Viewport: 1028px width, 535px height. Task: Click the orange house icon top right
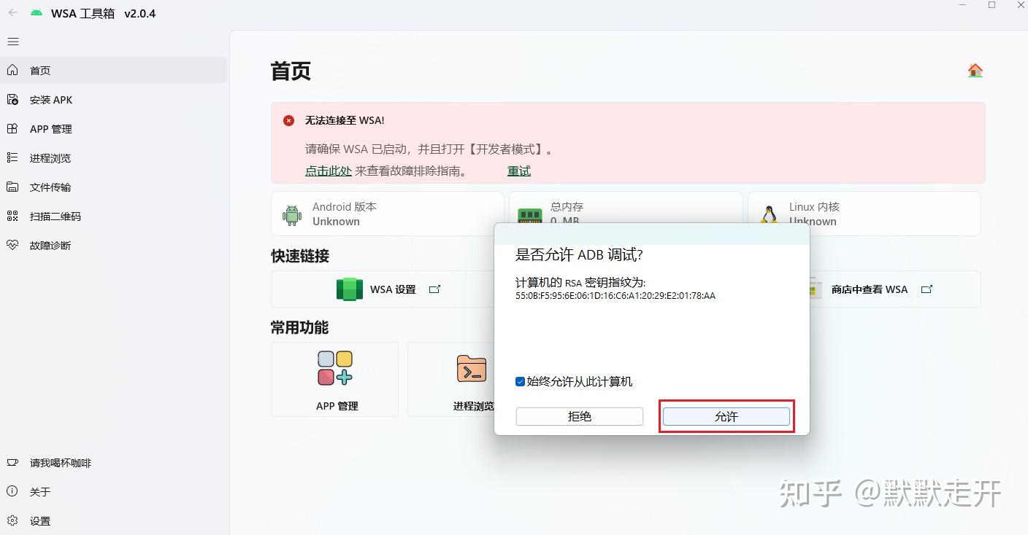coord(975,70)
